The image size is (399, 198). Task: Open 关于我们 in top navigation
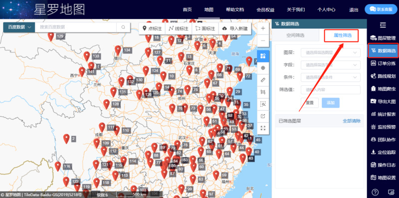(296, 10)
